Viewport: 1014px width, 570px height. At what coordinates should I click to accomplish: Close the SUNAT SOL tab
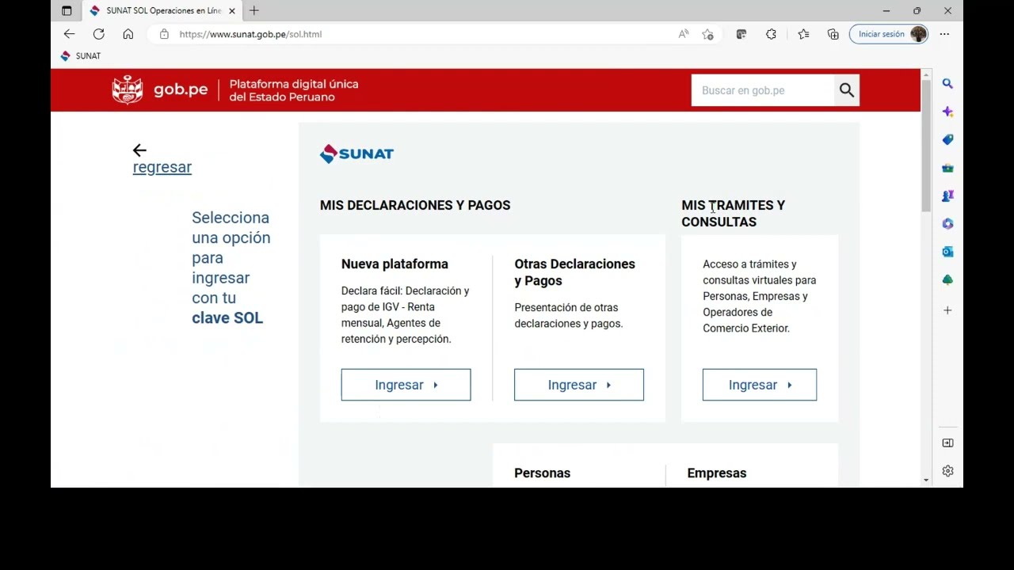click(x=232, y=11)
